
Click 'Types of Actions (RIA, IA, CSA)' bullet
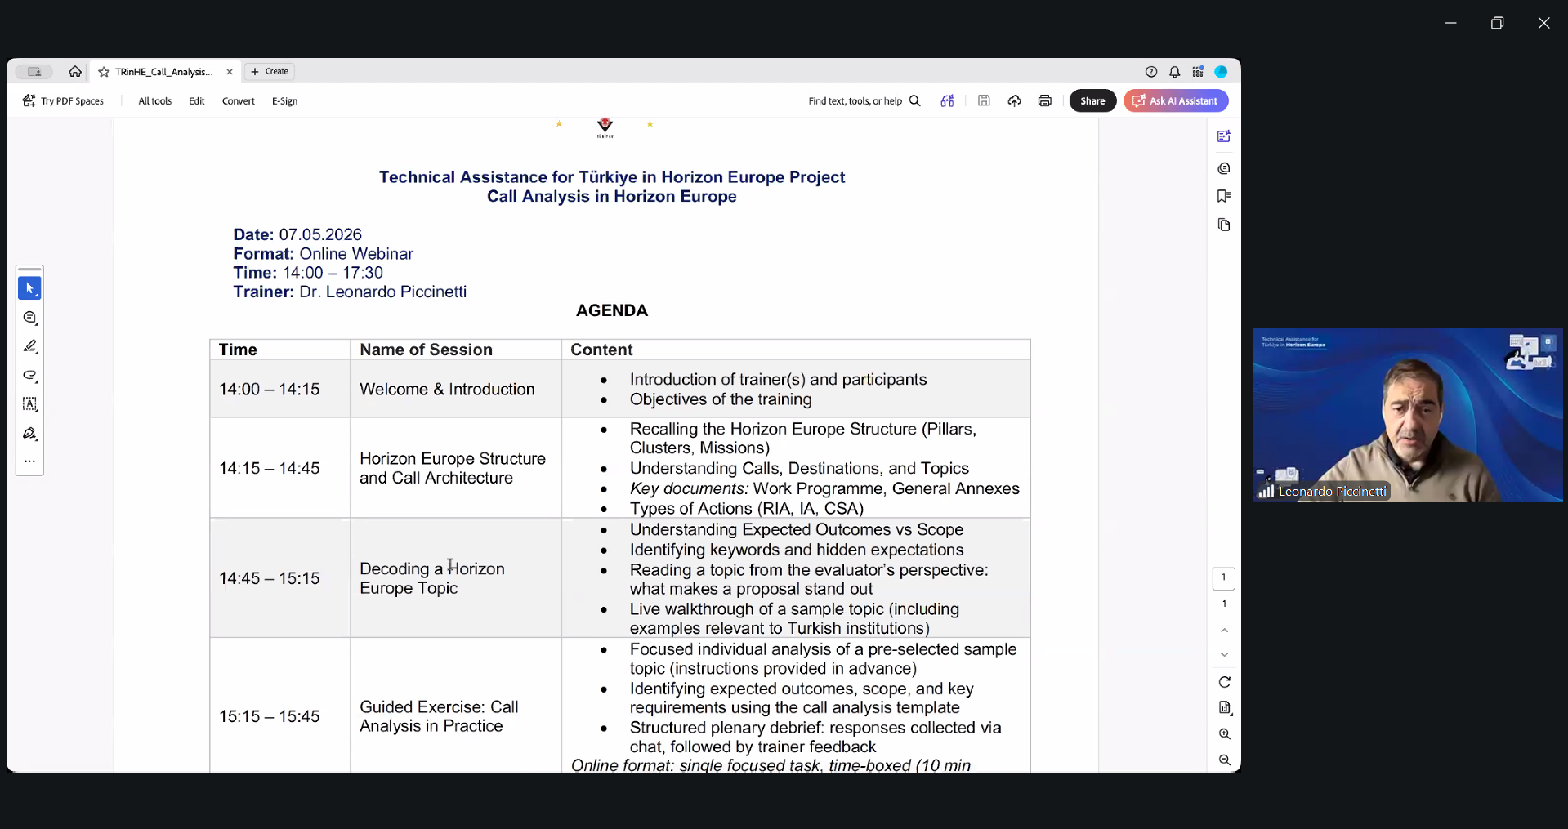tap(747, 509)
